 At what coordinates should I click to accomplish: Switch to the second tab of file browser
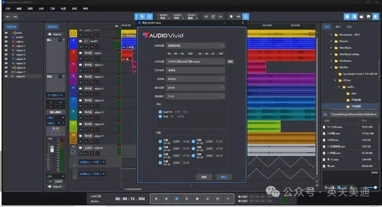tap(338, 27)
